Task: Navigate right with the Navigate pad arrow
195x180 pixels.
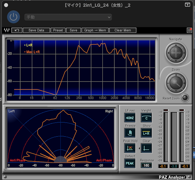Action: (x=184, y=53)
